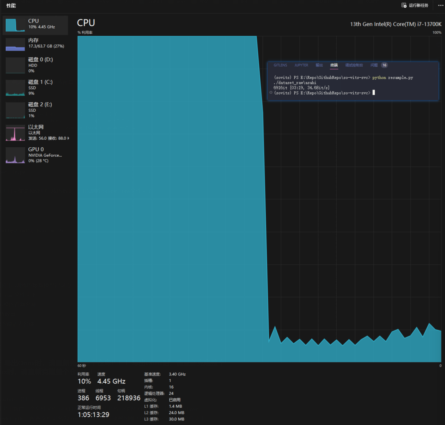Click the GPU temperature '0% (28 °C)' text
445x425 pixels.
point(38,161)
